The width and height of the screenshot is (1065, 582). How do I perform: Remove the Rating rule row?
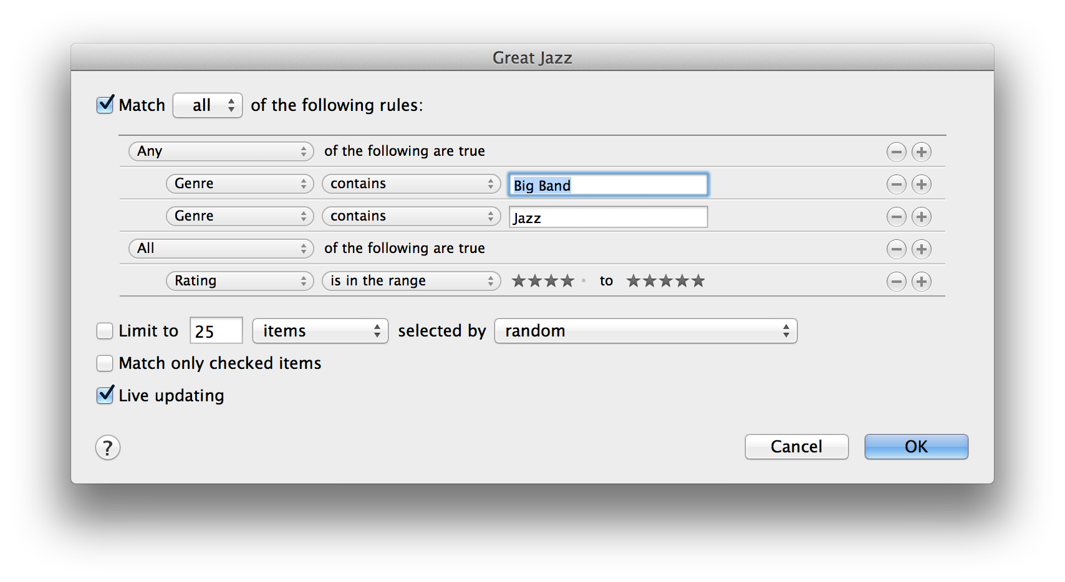896,282
